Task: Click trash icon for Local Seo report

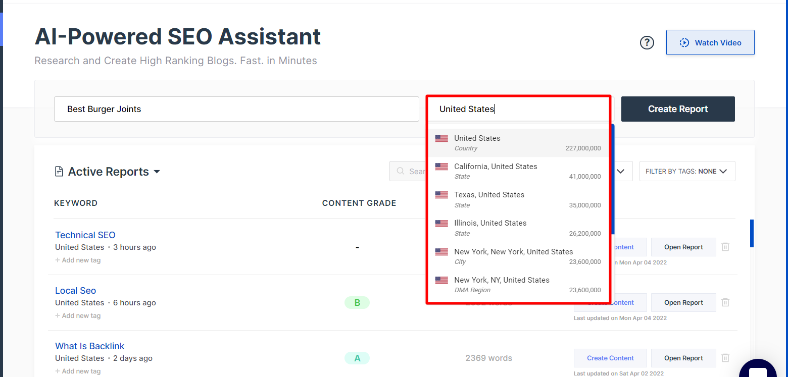Action: (725, 302)
